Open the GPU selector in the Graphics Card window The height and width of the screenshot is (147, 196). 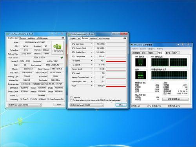point(25,105)
